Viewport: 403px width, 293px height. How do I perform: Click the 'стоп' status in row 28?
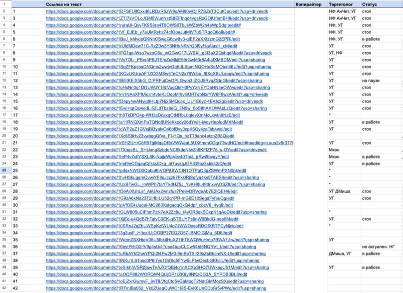[x=382, y=191]
